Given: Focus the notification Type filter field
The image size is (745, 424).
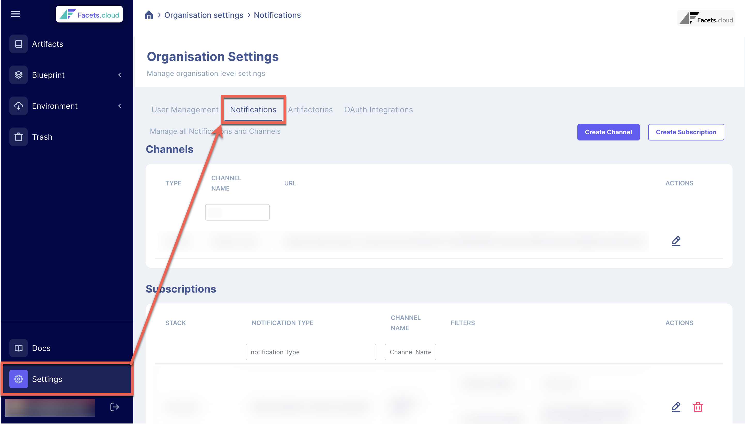Looking at the screenshot, I should pyautogui.click(x=311, y=352).
